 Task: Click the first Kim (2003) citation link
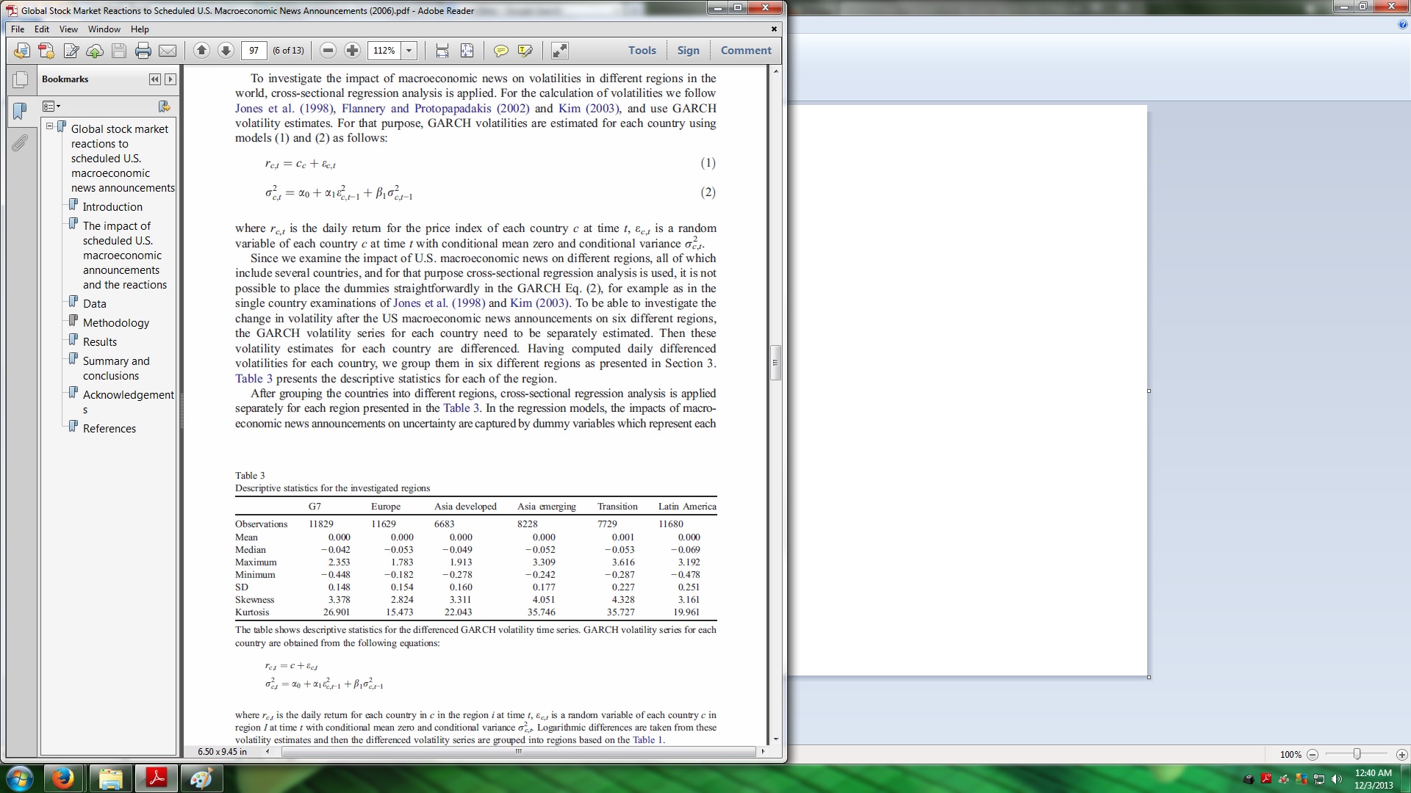589,108
